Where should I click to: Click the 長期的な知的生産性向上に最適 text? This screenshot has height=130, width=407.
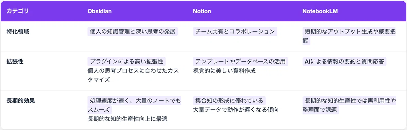(x=128, y=119)
